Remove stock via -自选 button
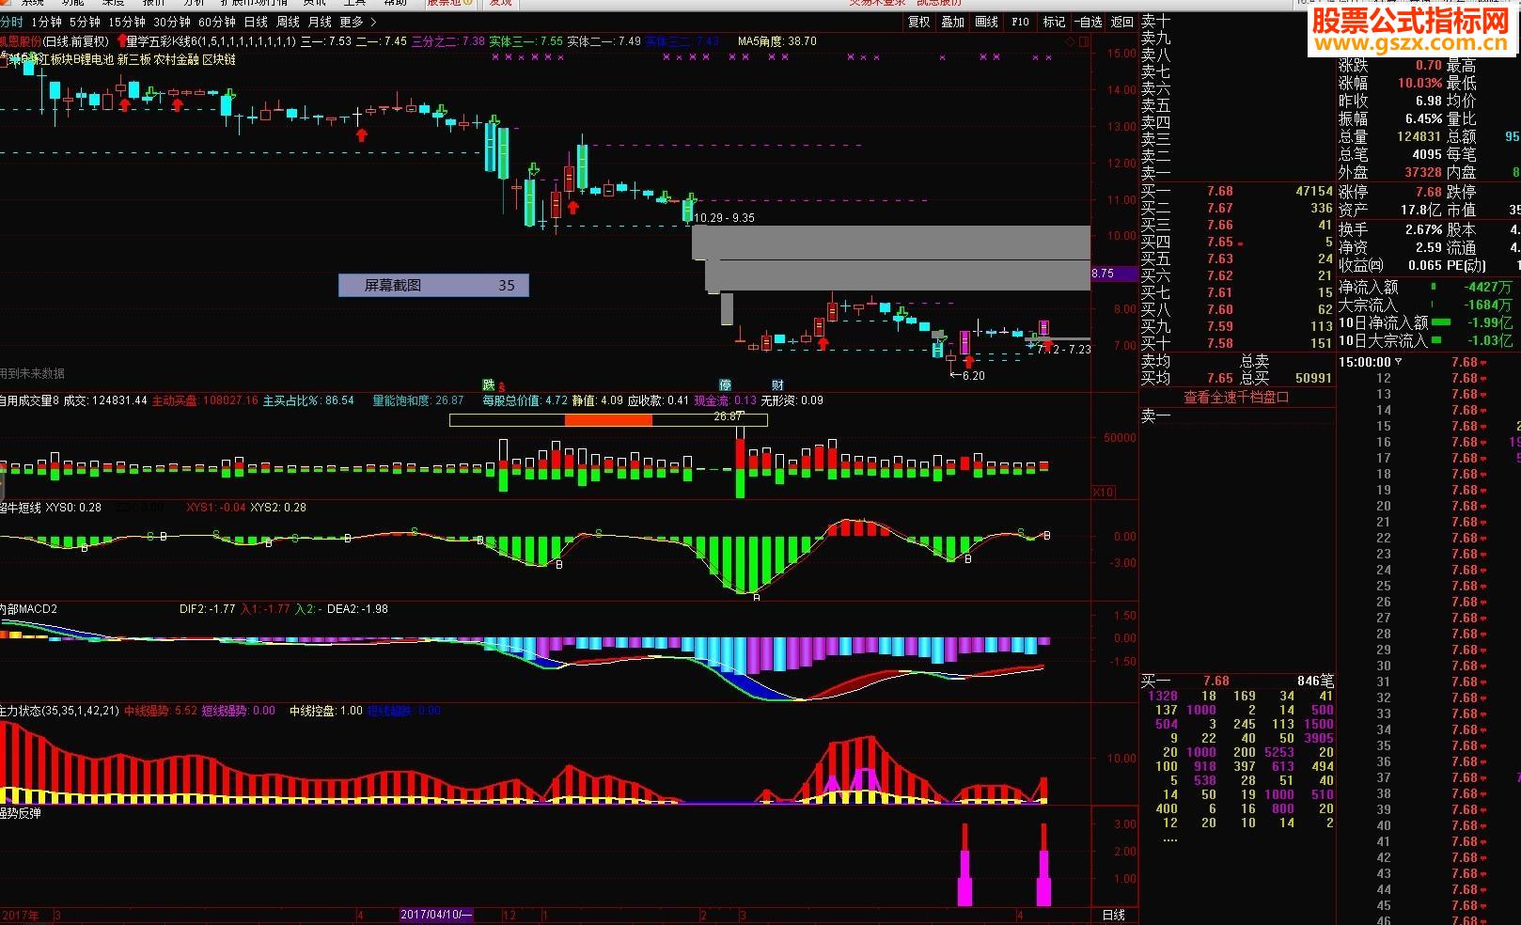 pyautogui.click(x=1088, y=22)
